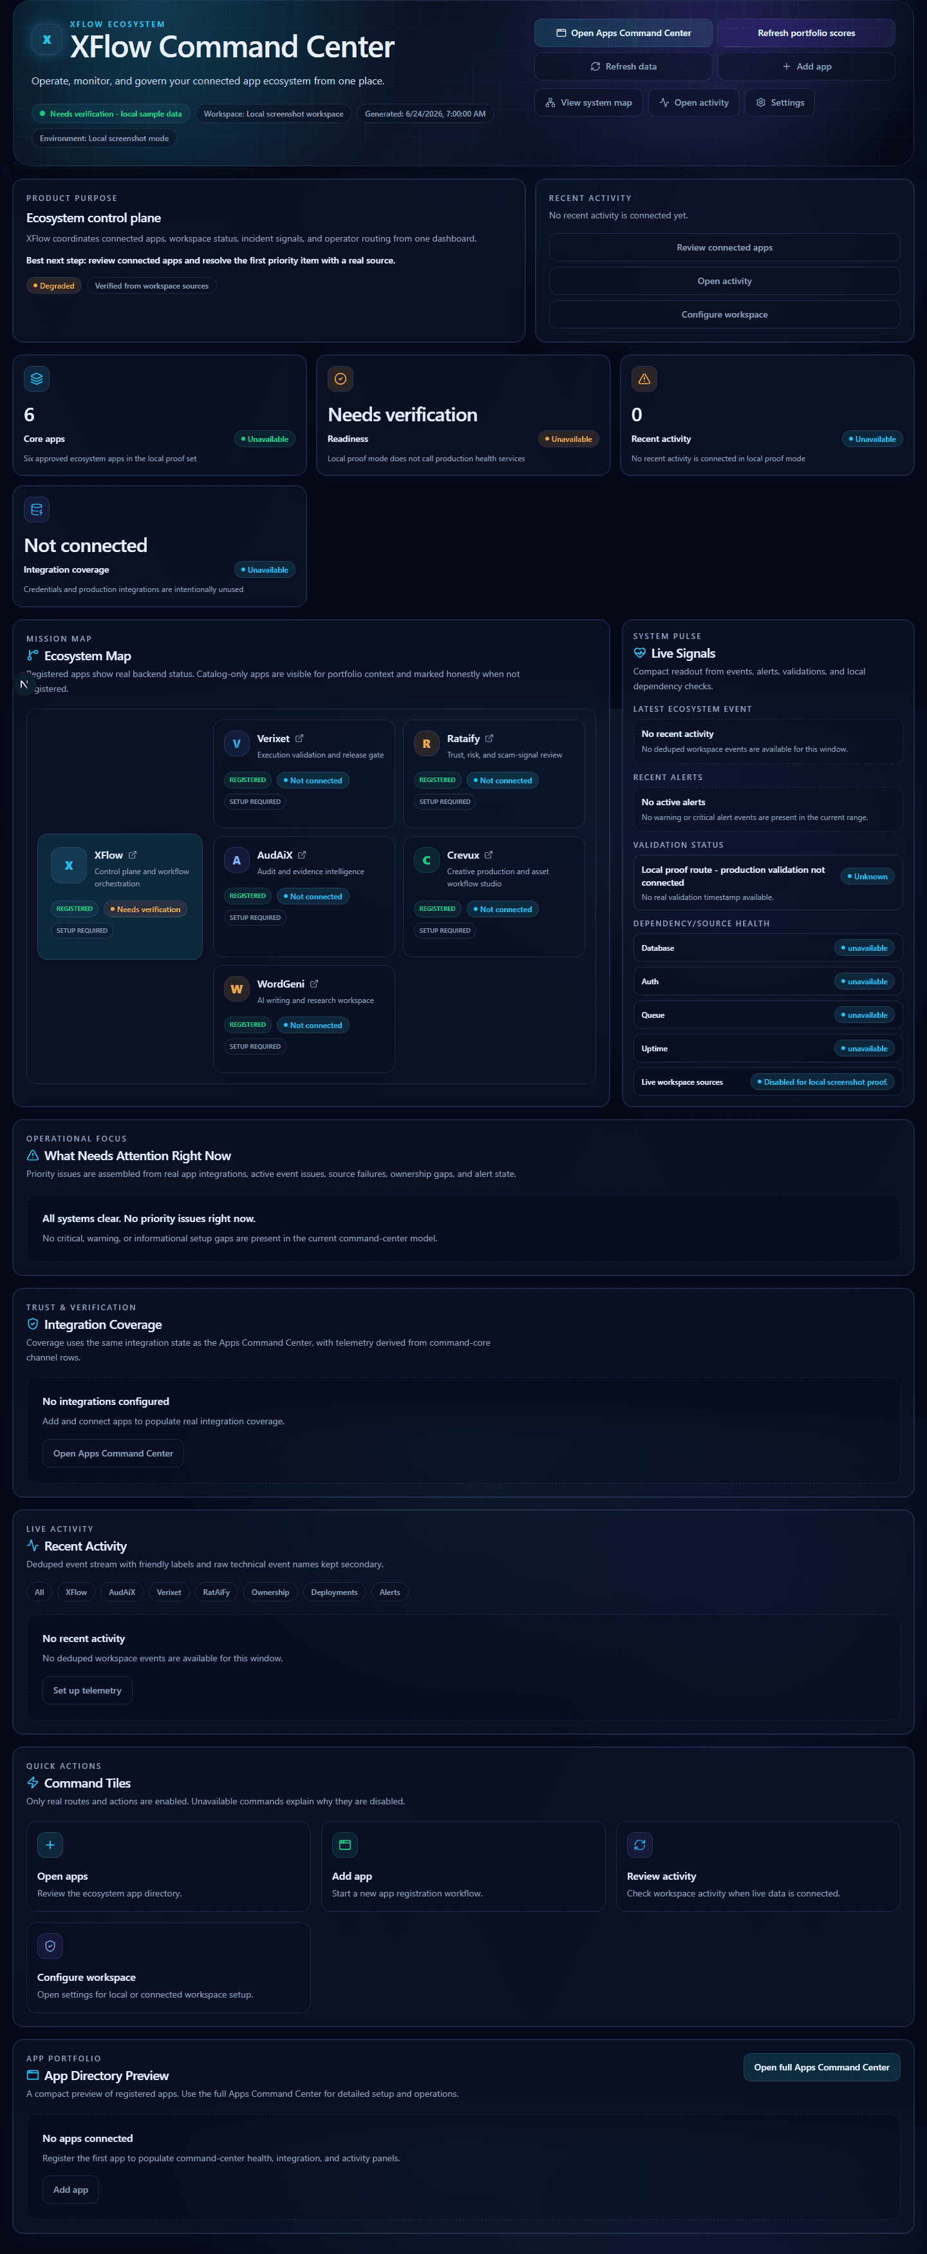Click the XFlow X avatar in map
The height and width of the screenshot is (2254, 927).
[x=69, y=864]
